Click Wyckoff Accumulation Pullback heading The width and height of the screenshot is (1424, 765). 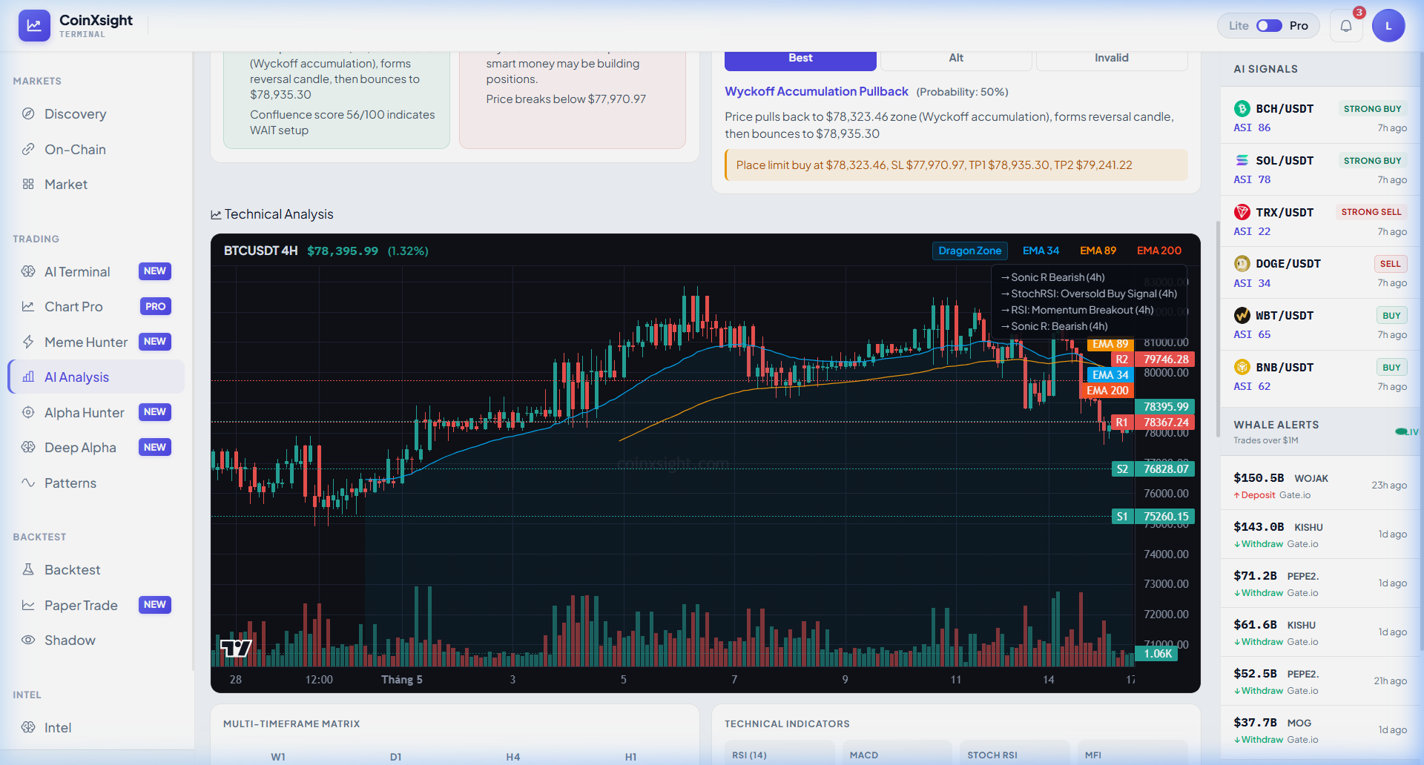(816, 91)
